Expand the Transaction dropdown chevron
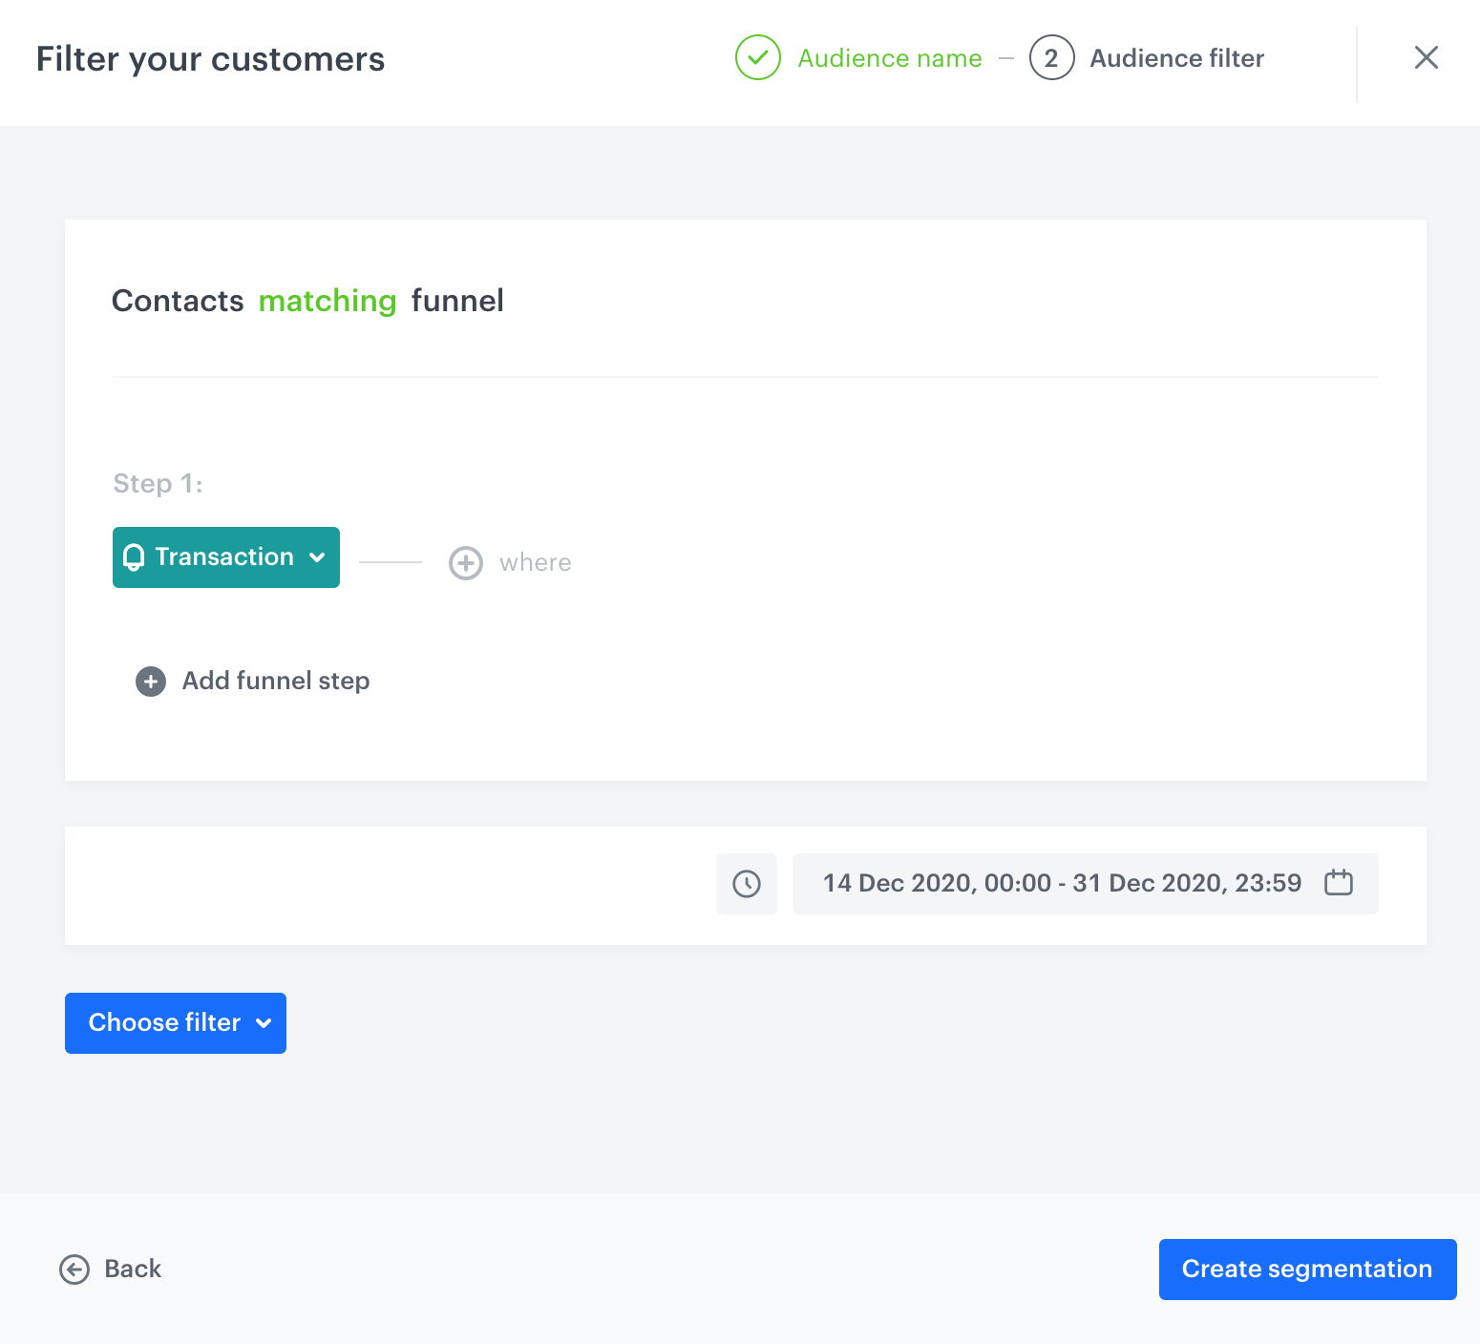Viewport: 1480px width, 1344px height. (x=318, y=557)
